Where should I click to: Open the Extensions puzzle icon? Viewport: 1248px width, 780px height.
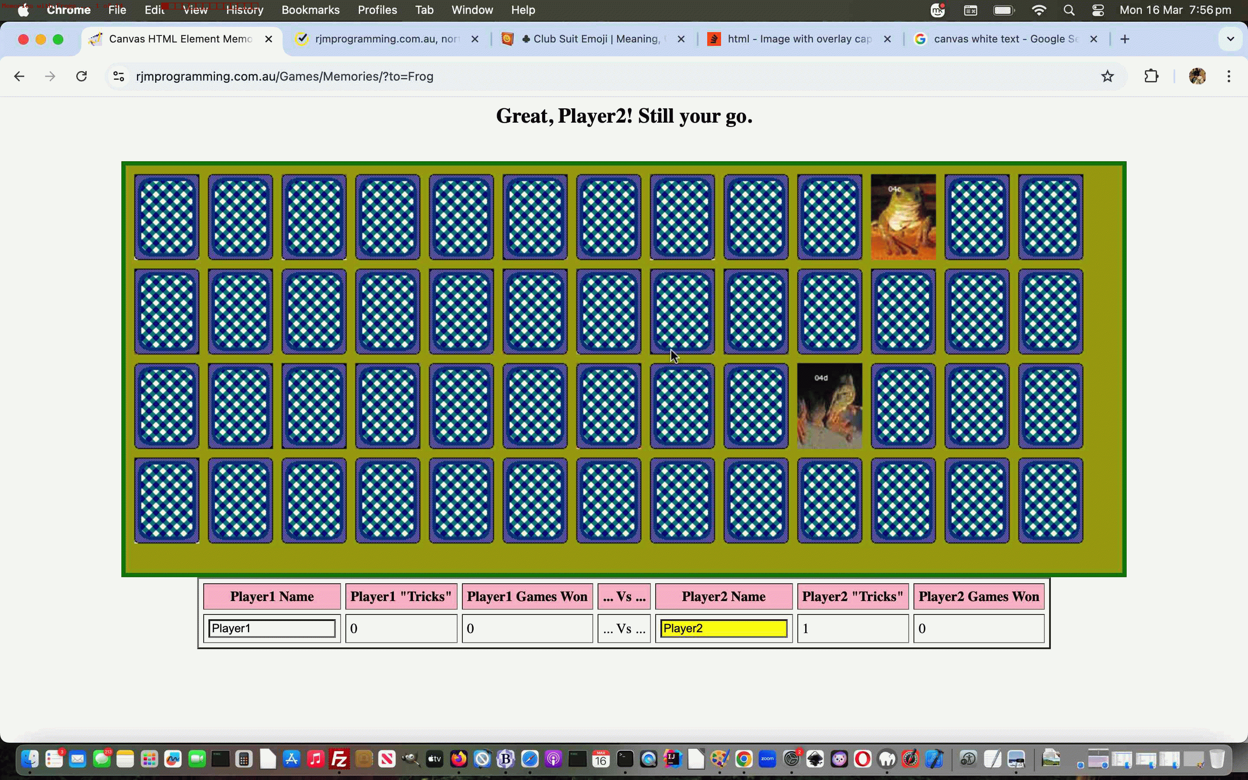[x=1151, y=76]
